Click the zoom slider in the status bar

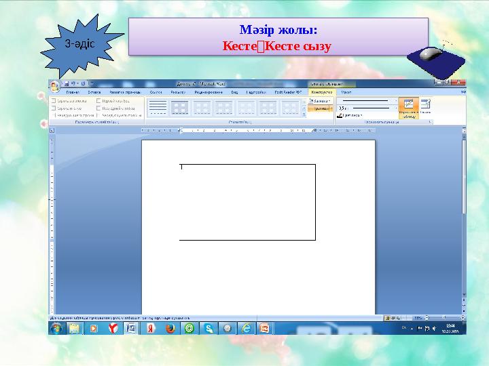(444, 318)
